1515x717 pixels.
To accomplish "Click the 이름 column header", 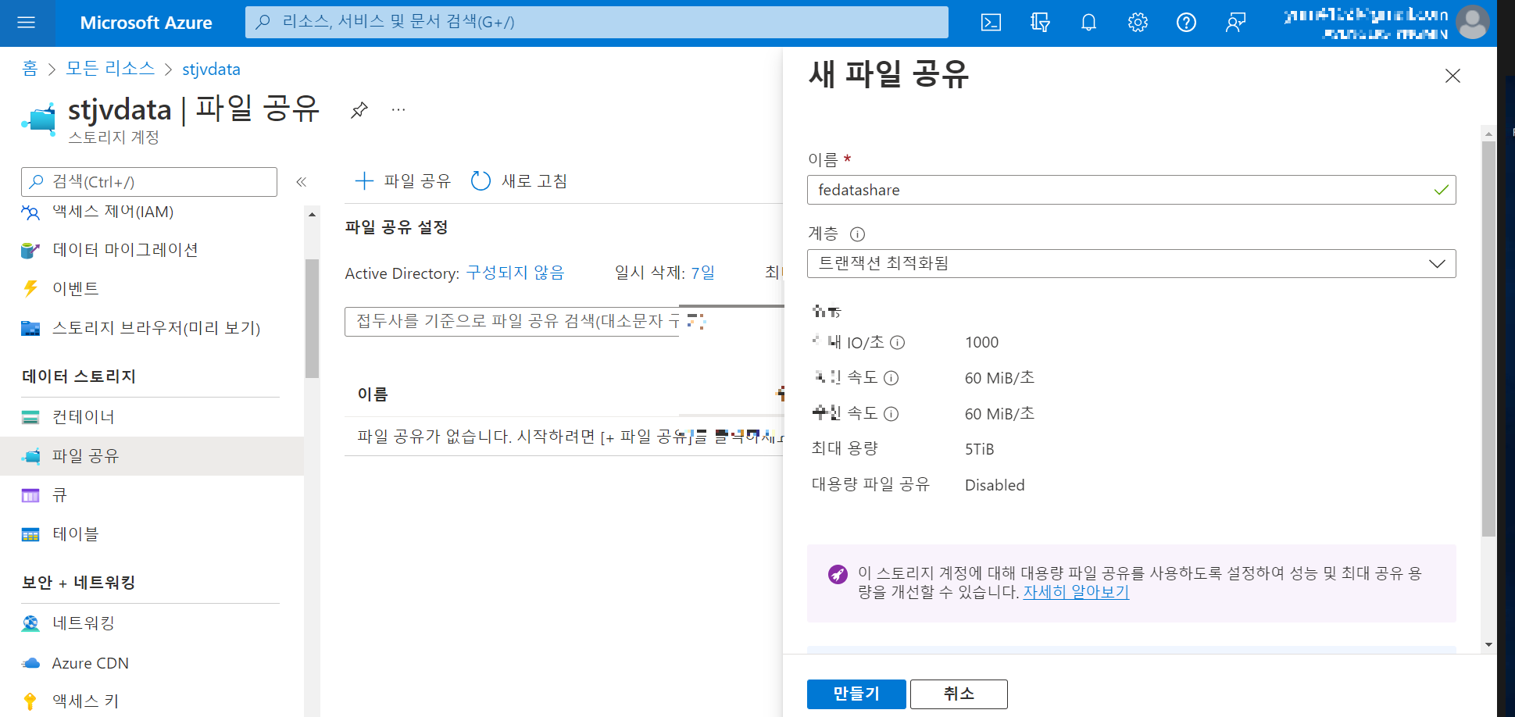I will point(373,394).
